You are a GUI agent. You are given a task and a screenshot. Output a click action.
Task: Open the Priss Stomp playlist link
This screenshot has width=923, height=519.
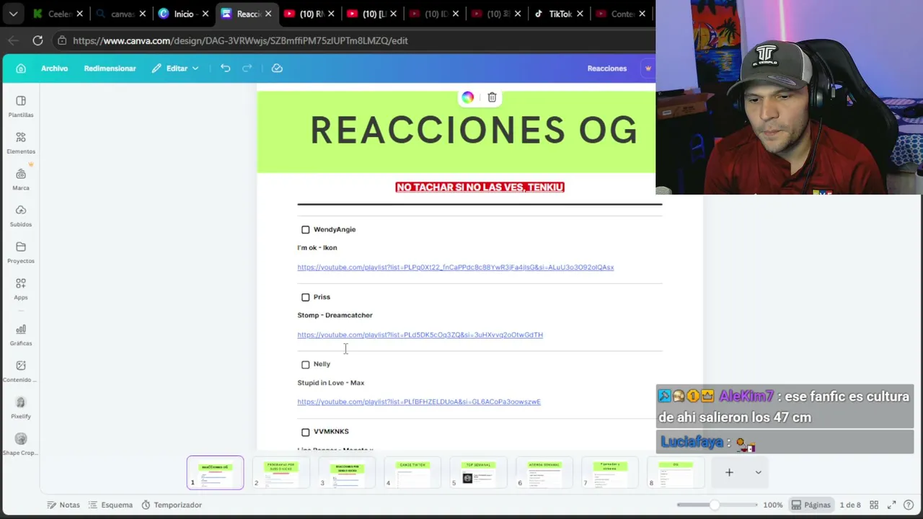pyautogui.click(x=420, y=334)
